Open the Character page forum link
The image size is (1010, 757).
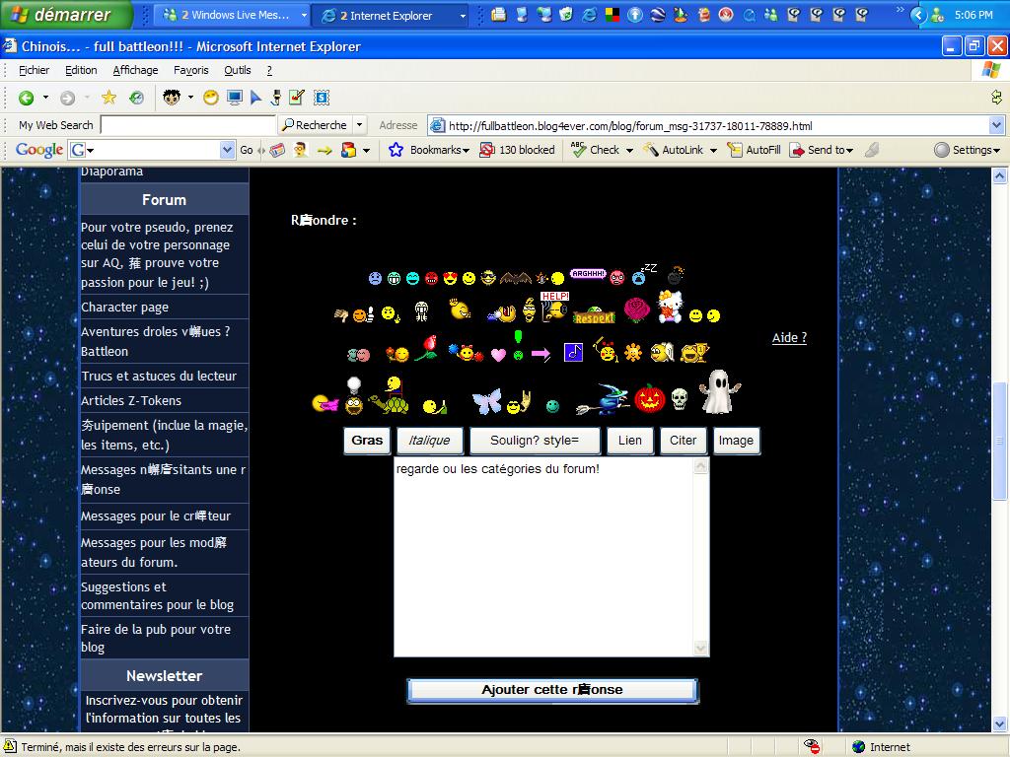click(124, 307)
